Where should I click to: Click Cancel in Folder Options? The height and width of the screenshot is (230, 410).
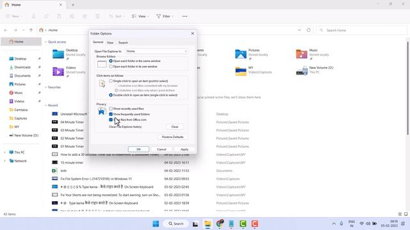tap(161, 149)
